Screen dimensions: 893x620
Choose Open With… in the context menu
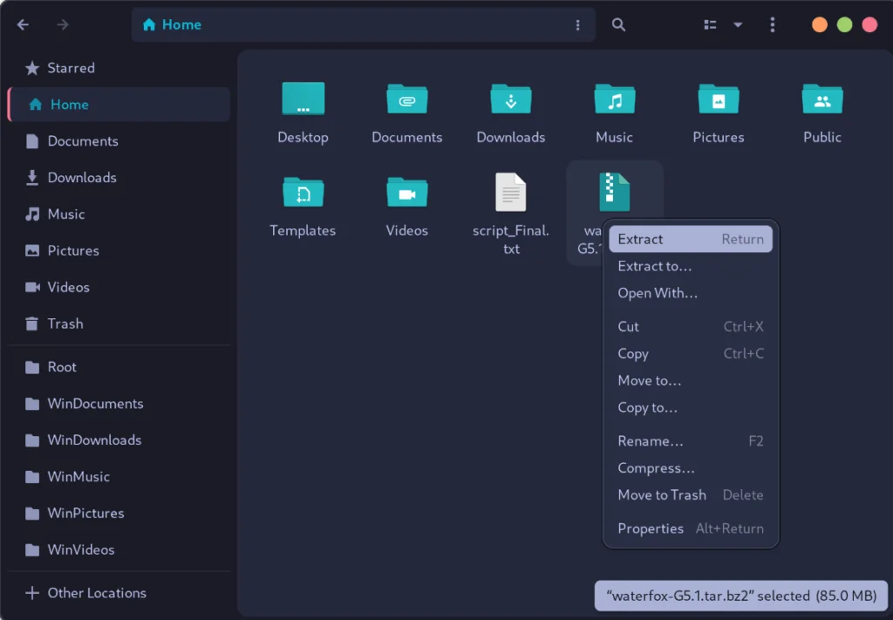pyautogui.click(x=658, y=293)
